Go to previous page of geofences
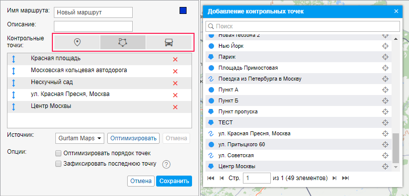The height and width of the screenshot is (196, 409). coord(222,178)
